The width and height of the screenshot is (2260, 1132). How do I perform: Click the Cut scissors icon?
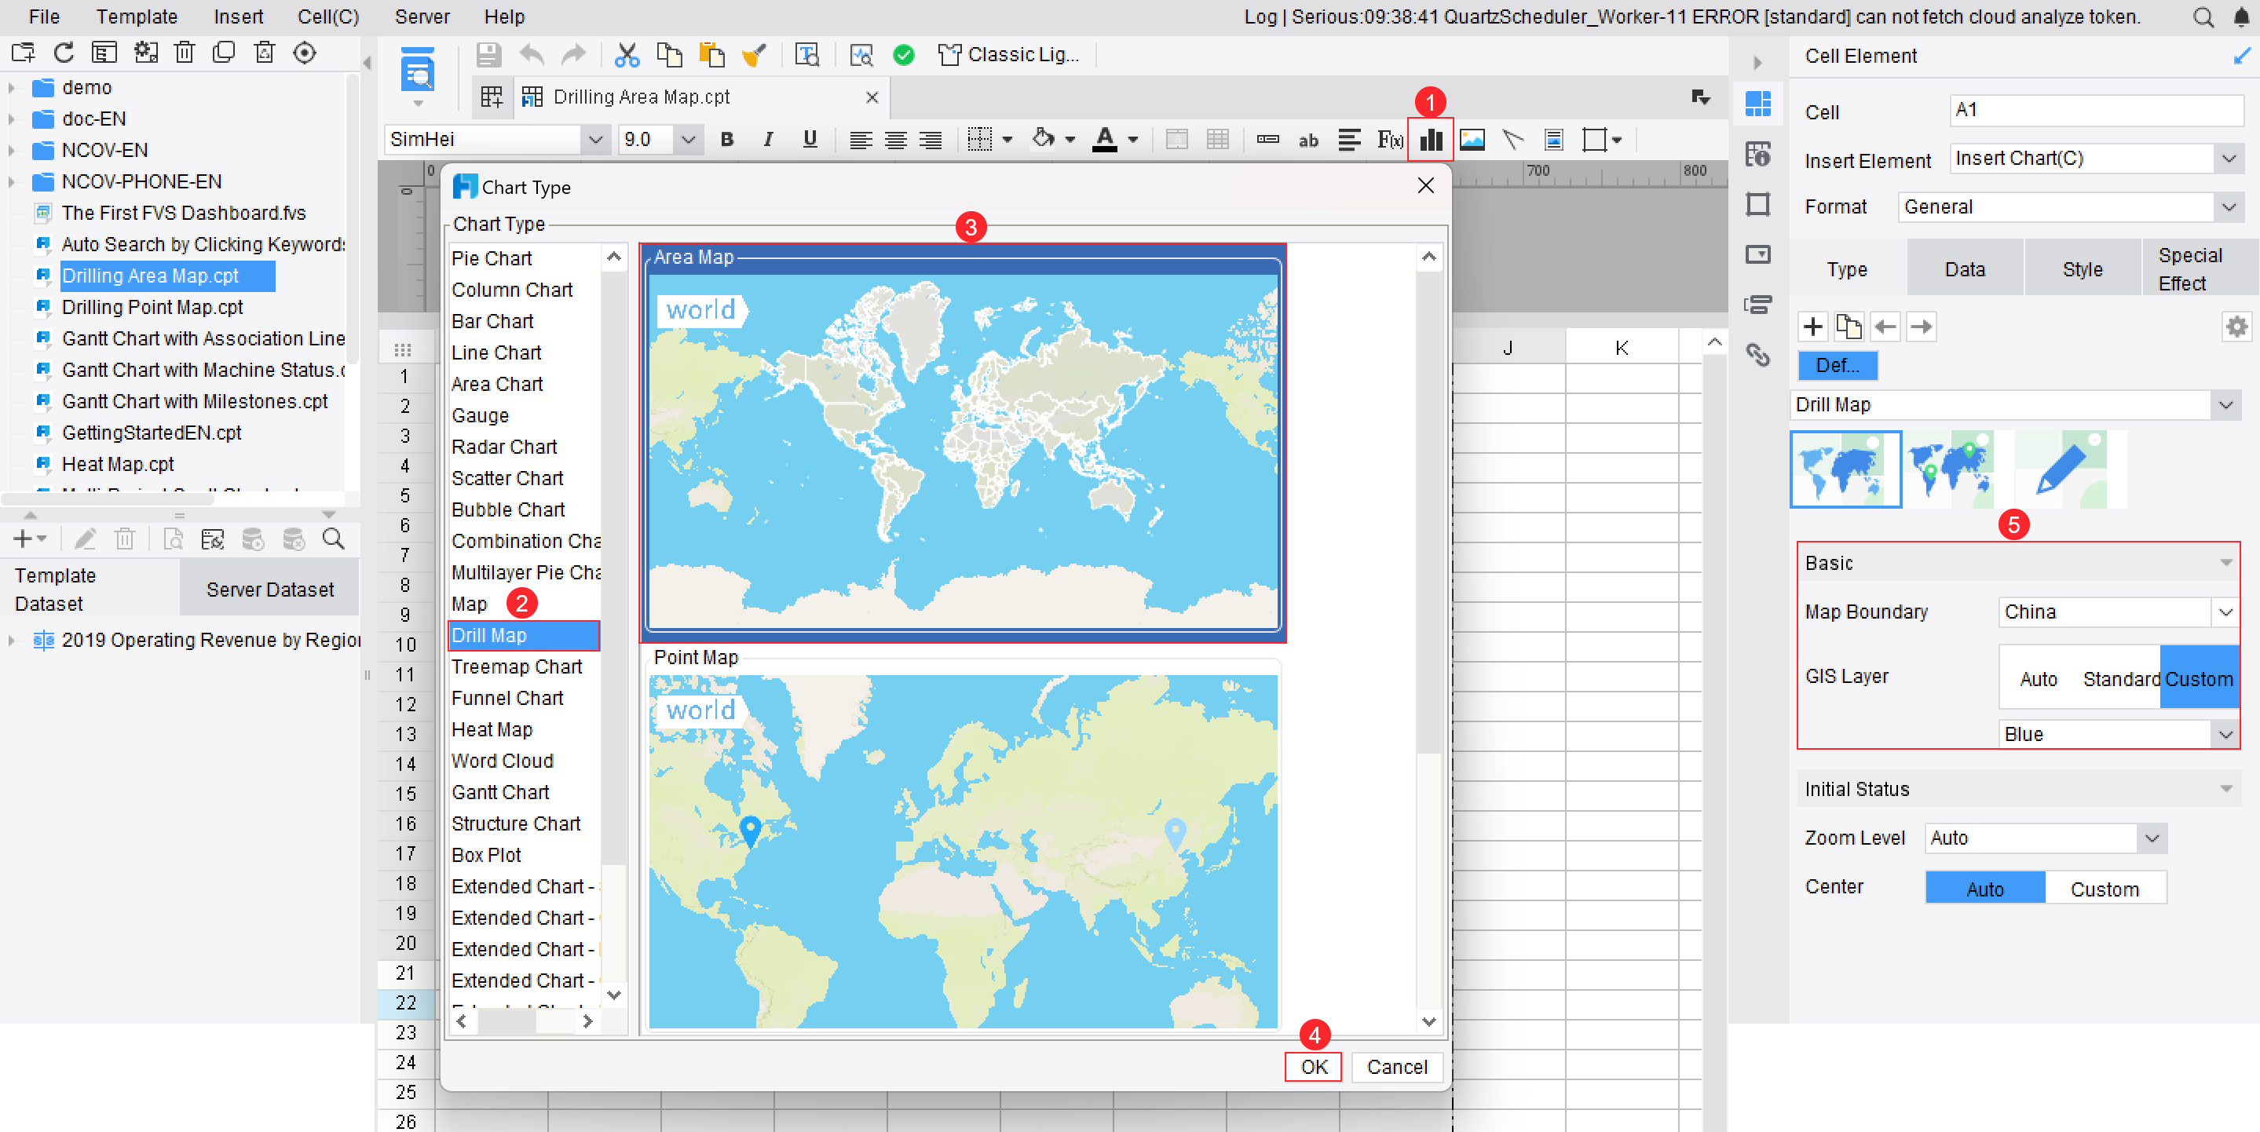pos(627,55)
